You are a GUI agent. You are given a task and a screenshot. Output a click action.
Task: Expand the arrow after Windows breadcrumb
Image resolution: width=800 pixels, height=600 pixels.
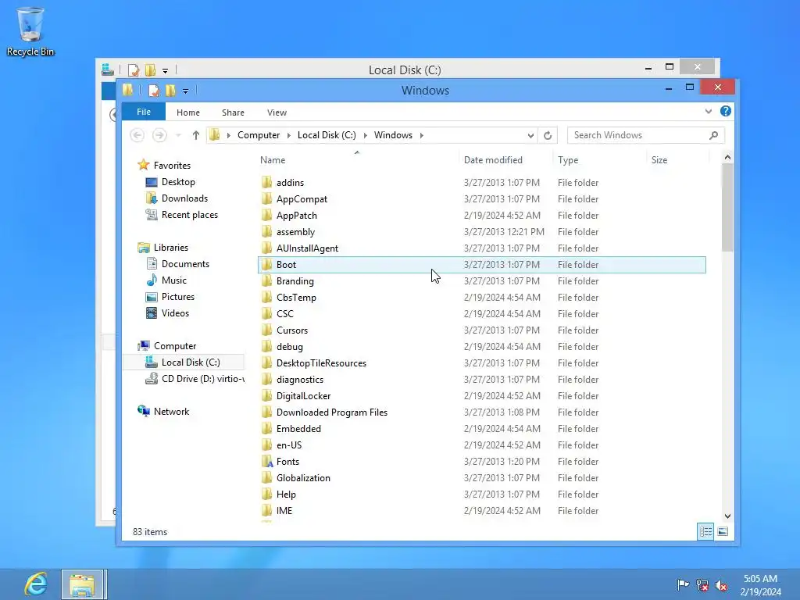click(421, 135)
